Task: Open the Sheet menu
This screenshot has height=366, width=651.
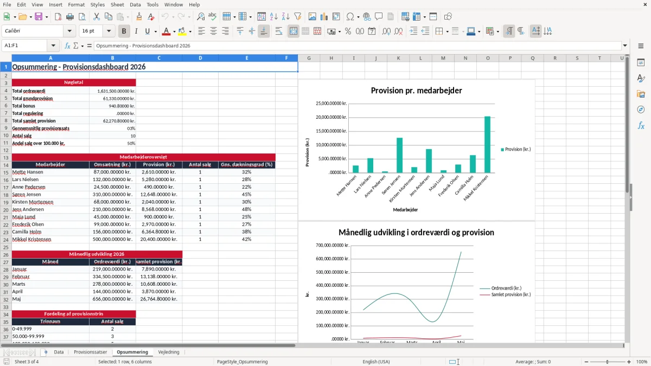Action: (117, 4)
